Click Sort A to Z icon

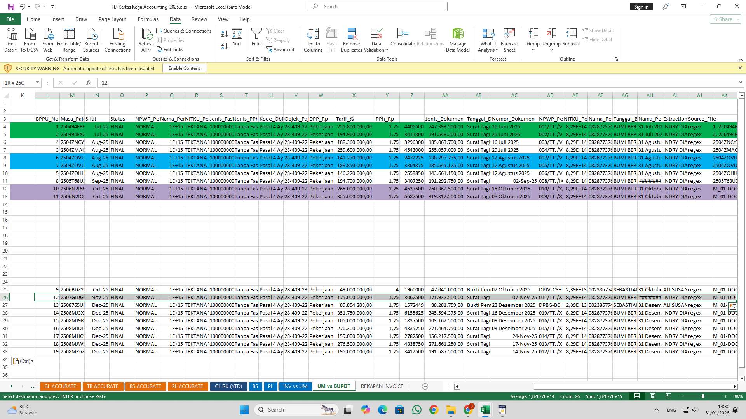(224, 33)
